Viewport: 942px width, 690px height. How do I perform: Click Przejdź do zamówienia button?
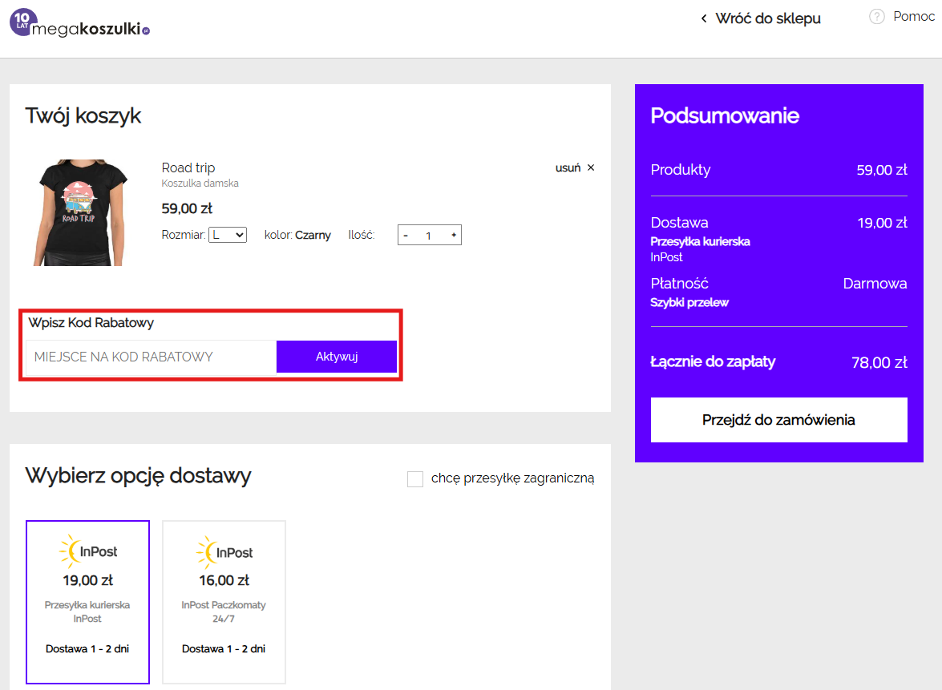tap(778, 420)
